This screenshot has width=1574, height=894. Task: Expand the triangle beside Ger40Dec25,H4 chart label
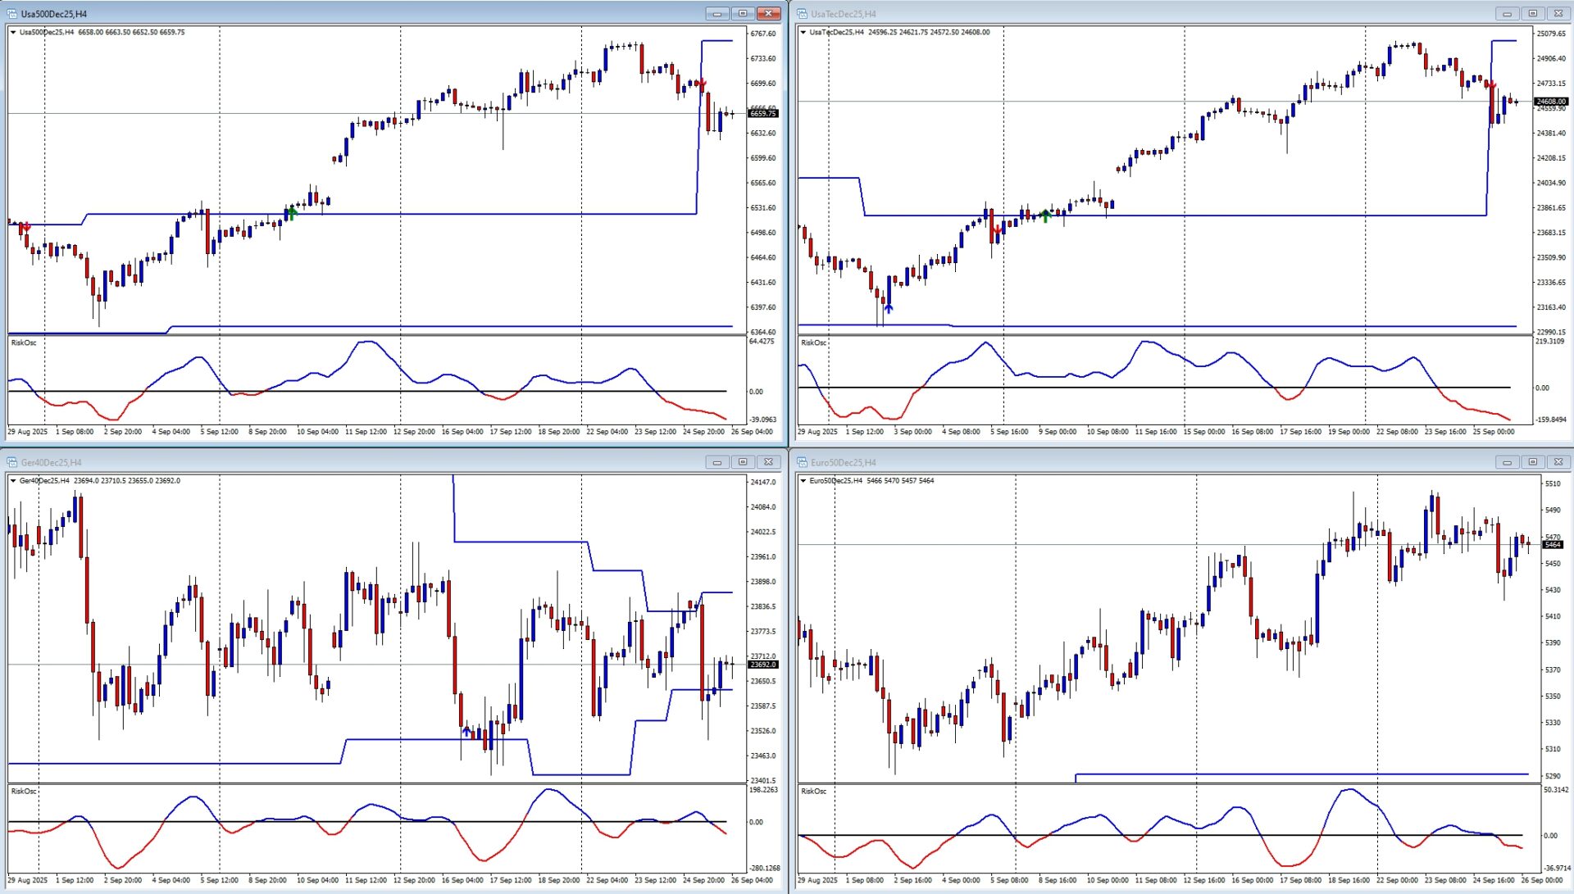pos(13,481)
